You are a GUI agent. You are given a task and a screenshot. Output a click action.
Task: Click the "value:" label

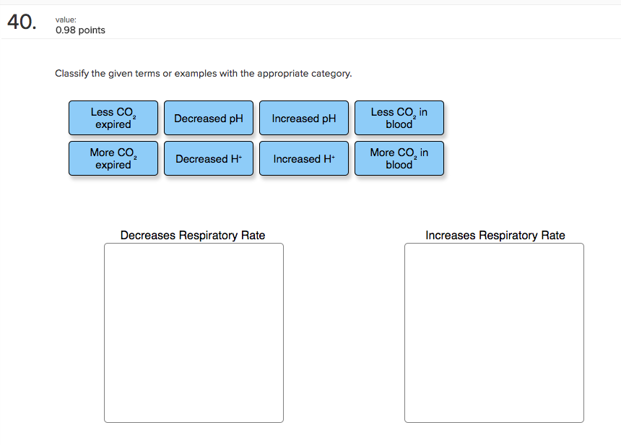(x=66, y=20)
